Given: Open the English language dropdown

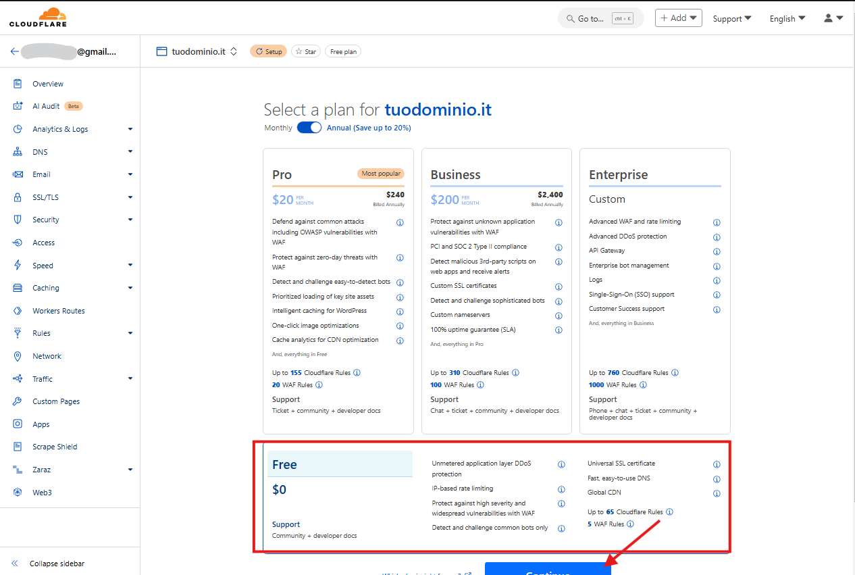Looking at the screenshot, I should [x=787, y=19].
